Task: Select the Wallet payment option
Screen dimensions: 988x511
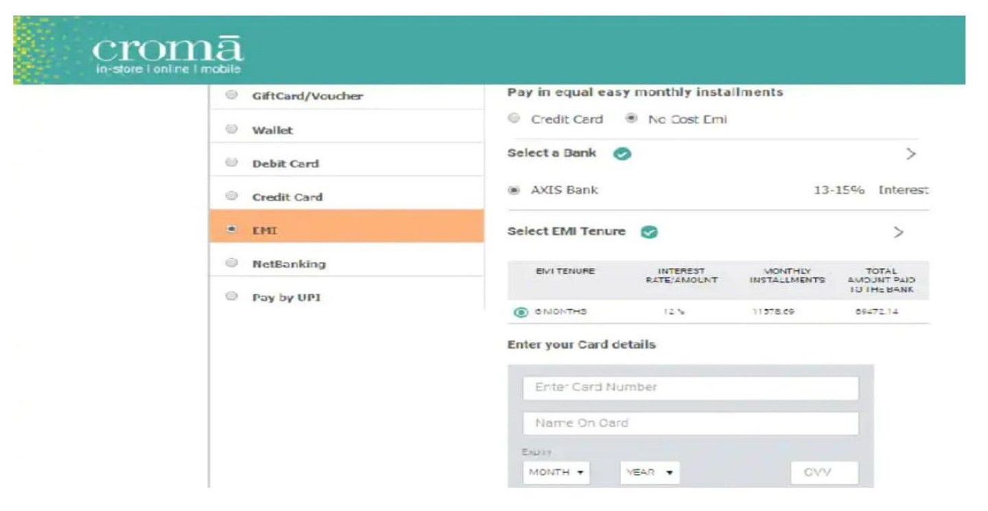Action: point(232,129)
